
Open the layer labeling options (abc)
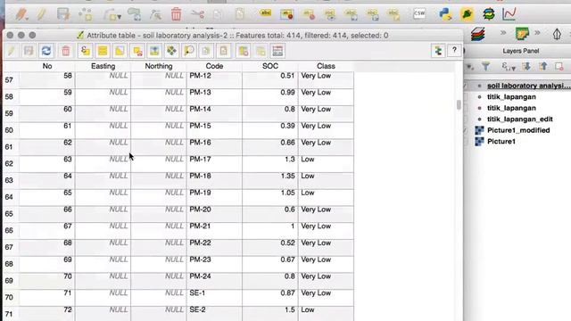click(x=266, y=13)
